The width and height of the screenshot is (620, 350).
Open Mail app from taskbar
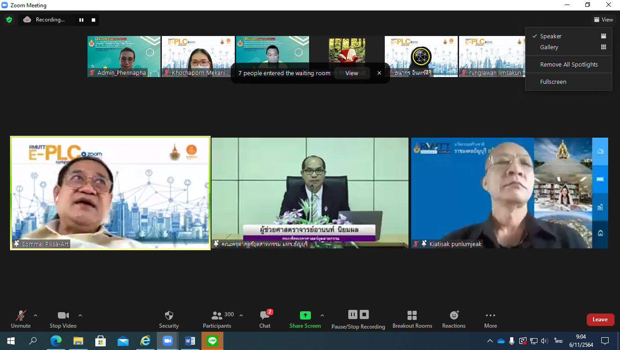(123, 341)
